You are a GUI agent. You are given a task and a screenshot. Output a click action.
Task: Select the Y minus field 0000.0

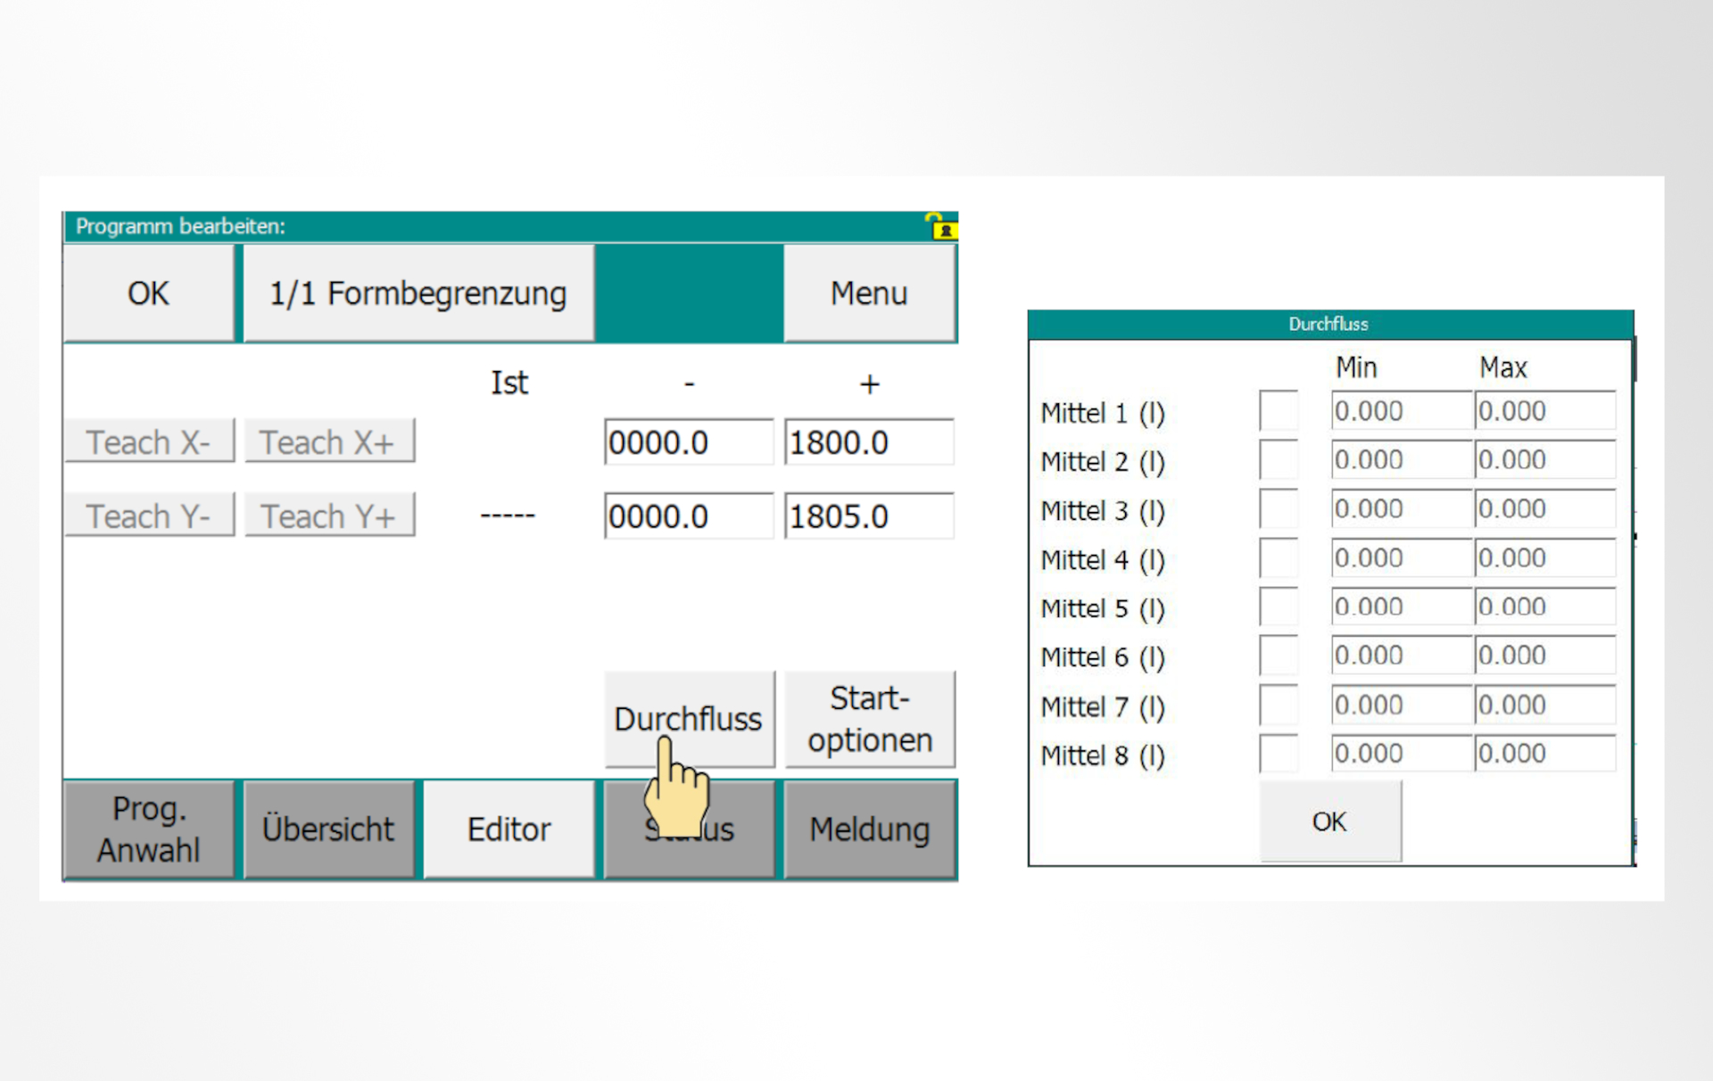click(x=689, y=516)
